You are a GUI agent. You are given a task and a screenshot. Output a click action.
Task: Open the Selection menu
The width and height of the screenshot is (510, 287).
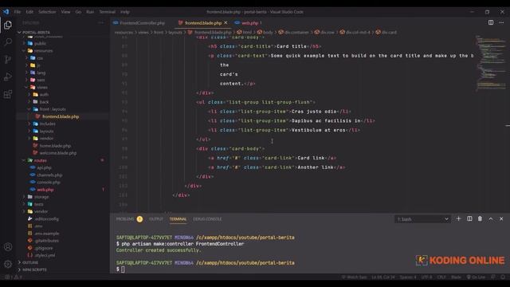[x=47, y=12]
